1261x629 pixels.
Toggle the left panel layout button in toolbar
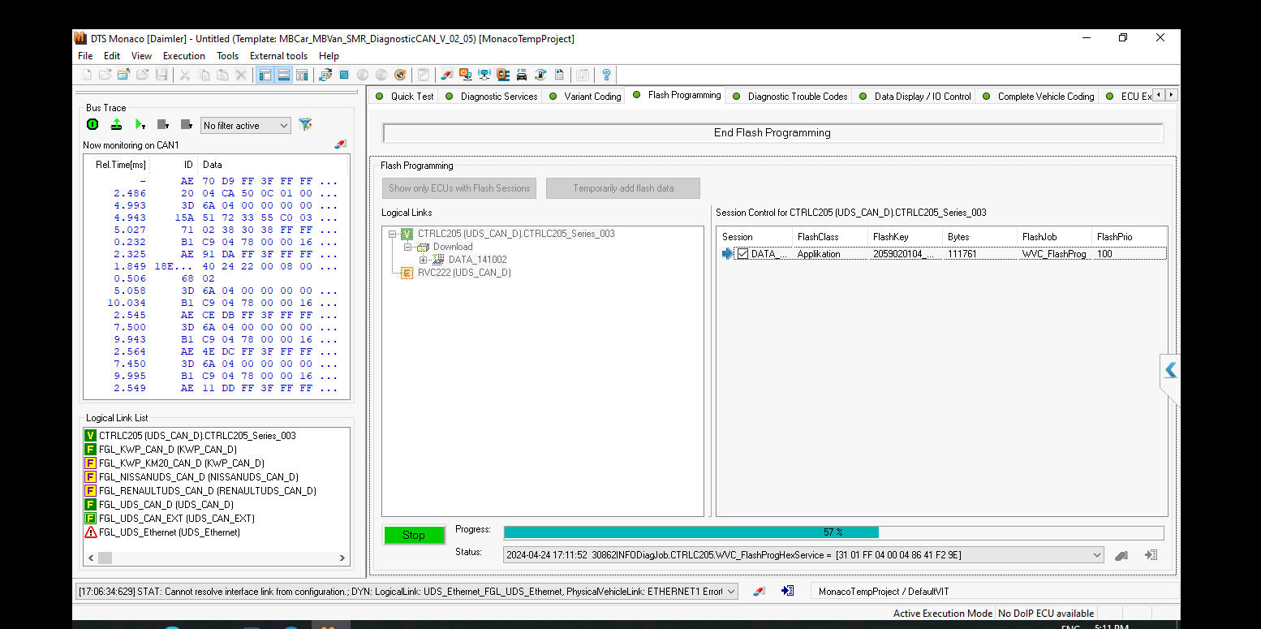pyautogui.click(x=265, y=75)
